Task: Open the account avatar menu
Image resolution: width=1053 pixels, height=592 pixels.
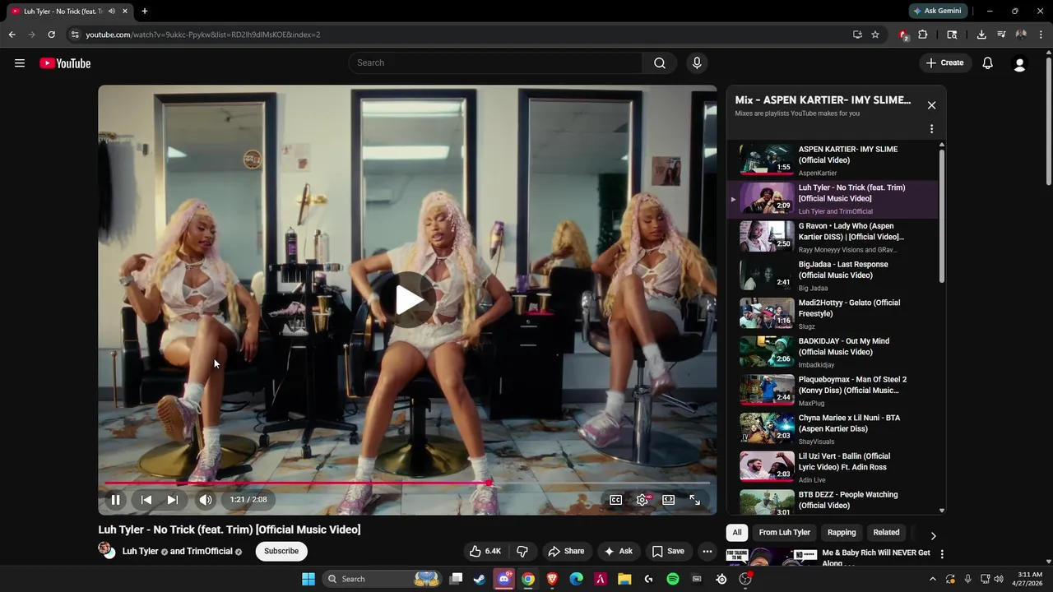Action: click(1019, 63)
